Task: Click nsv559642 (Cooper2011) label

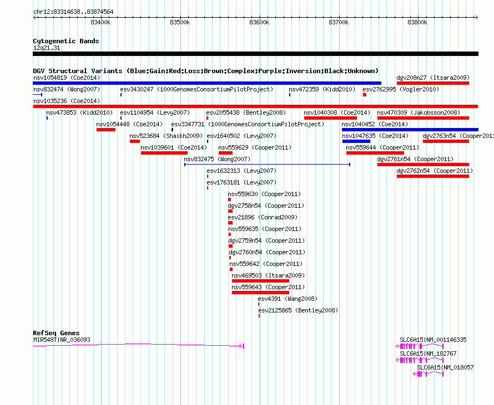Action: pyautogui.click(x=266, y=264)
